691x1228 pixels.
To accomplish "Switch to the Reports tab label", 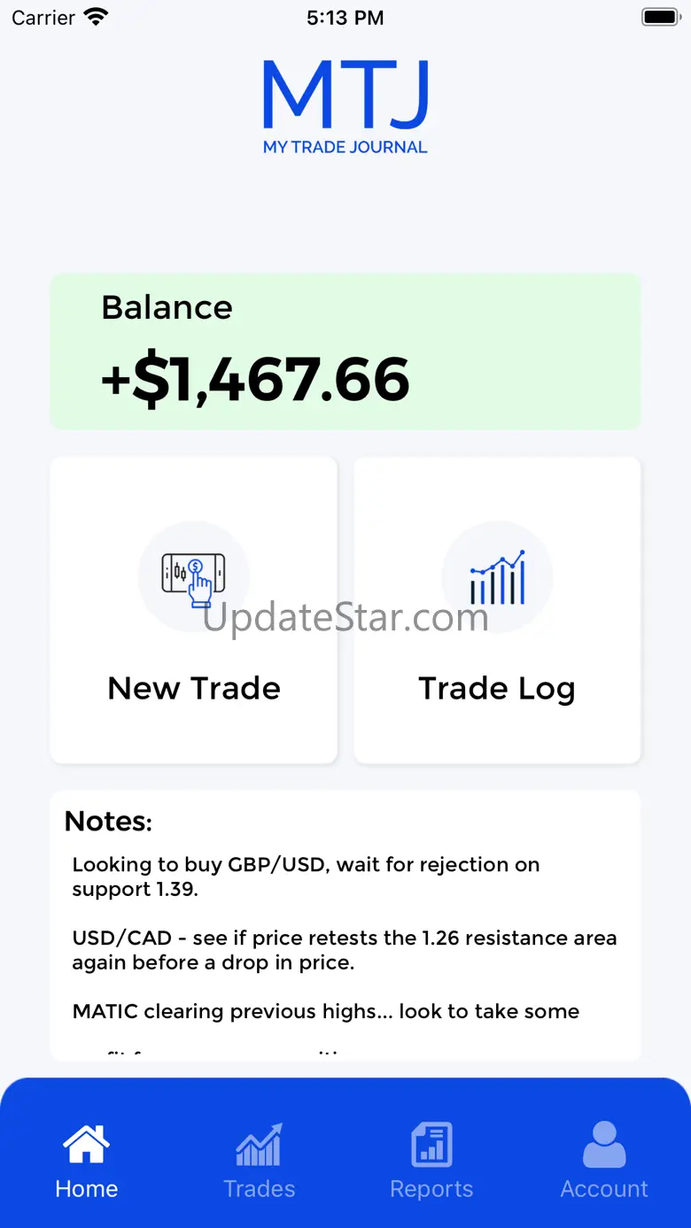I will coord(431,1188).
